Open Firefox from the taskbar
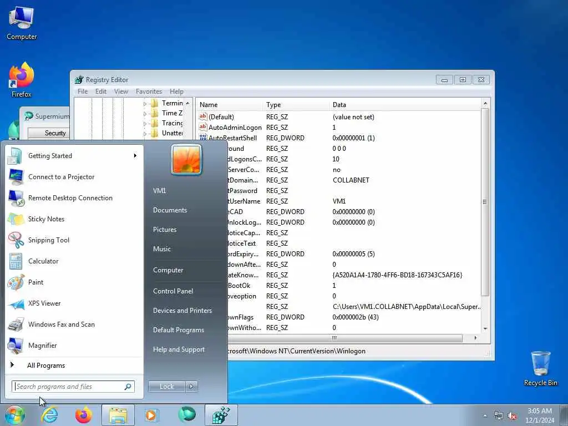568x426 pixels. click(x=83, y=415)
